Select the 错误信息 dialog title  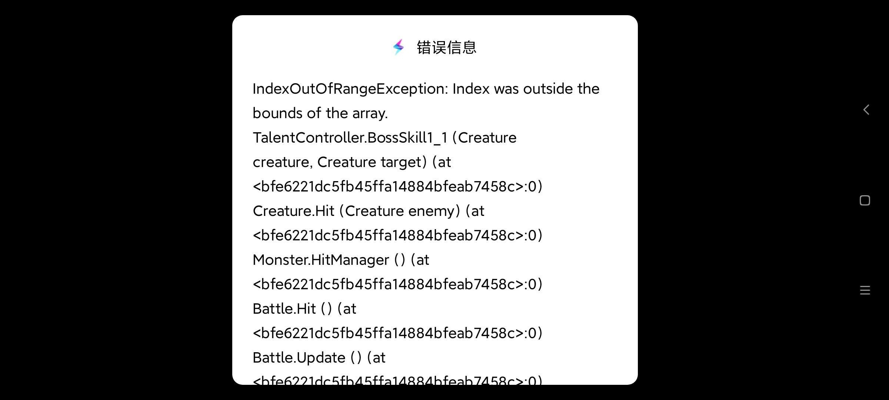point(446,47)
